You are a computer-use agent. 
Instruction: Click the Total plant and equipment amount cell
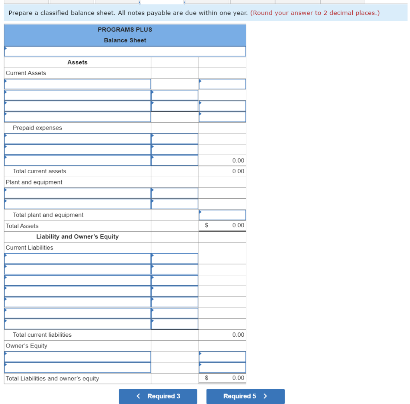tap(222, 214)
